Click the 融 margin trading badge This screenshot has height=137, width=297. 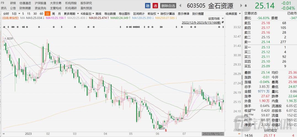pos(148,6)
